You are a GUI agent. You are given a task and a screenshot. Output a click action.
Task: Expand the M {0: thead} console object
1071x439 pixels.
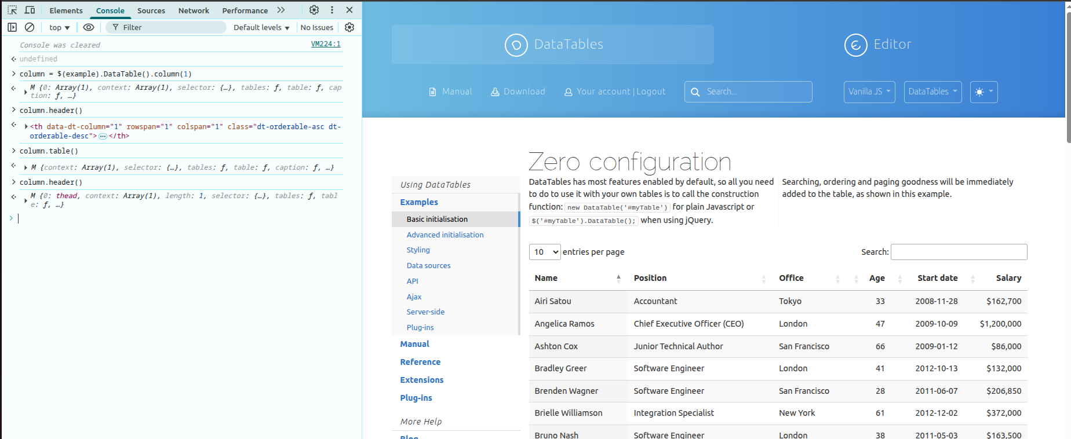pos(25,200)
